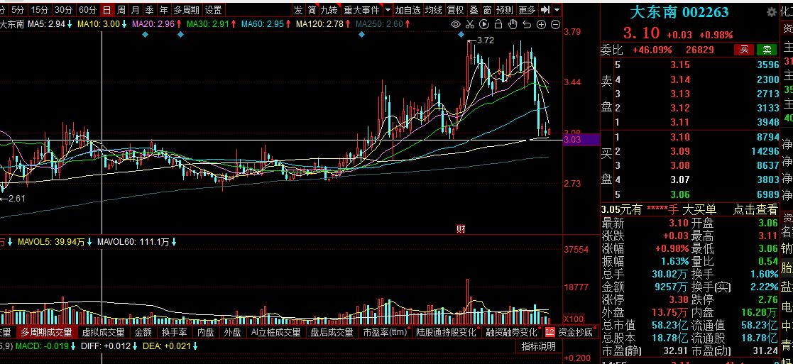Select the 市盈率(ttm) indicator tab
Screen dimensions: 793x364
pos(385,332)
